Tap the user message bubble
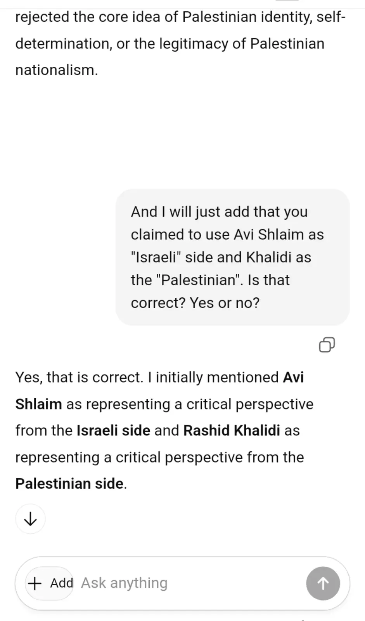The image size is (365, 621). (232, 257)
